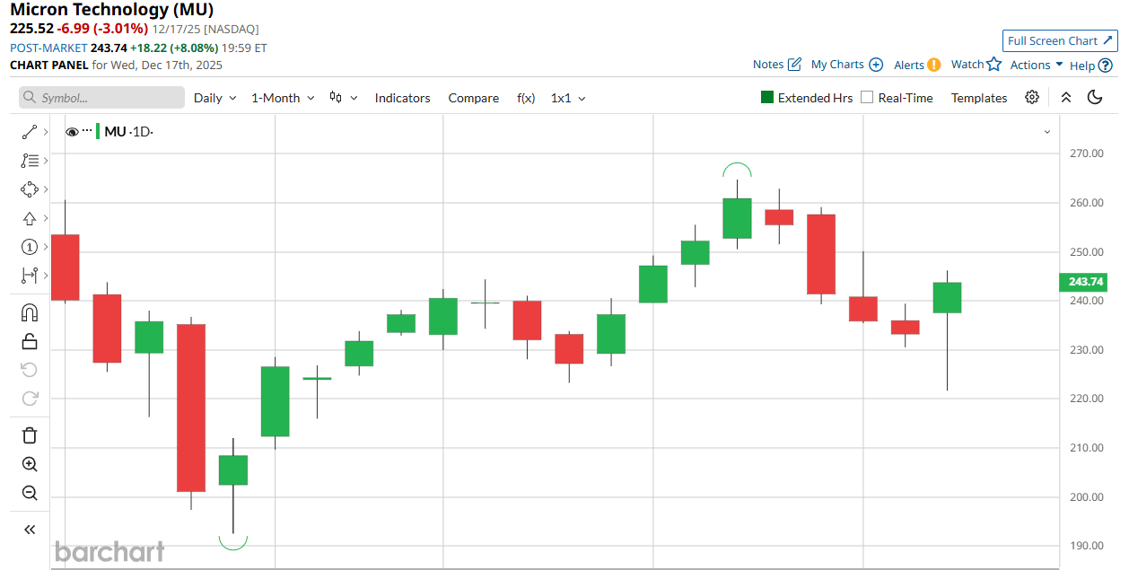
Task: Redo the chart action
Action: (x=30, y=399)
